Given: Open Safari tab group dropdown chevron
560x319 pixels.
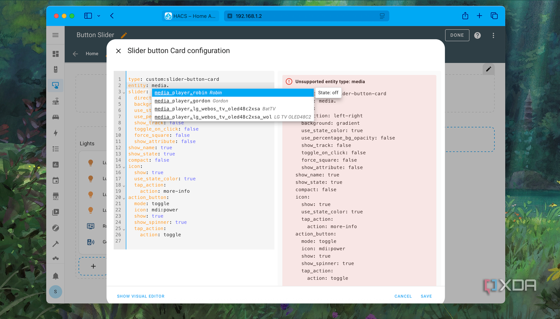Looking at the screenshot, I should pos(99,16).
